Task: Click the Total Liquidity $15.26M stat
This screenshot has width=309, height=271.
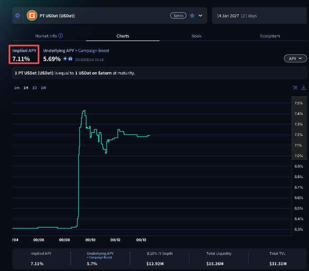Action: (x=219, y=258)
